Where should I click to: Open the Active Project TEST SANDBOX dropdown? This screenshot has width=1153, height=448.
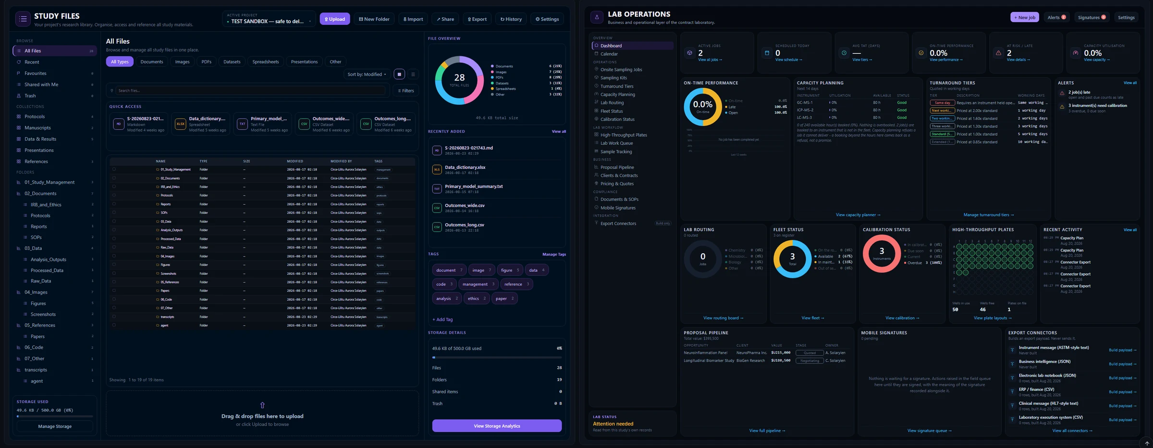tap(269, 19)
